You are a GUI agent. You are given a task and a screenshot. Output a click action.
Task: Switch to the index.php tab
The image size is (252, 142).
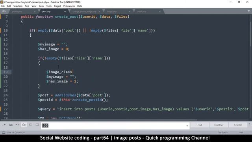pos(142,11)
